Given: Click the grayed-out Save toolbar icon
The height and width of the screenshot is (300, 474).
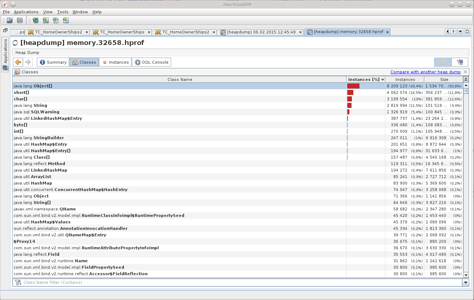Looking at the screenshot, I should tap(20, 21).
